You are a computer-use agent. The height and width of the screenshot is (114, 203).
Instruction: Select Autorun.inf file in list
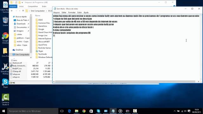pos(17,63)
